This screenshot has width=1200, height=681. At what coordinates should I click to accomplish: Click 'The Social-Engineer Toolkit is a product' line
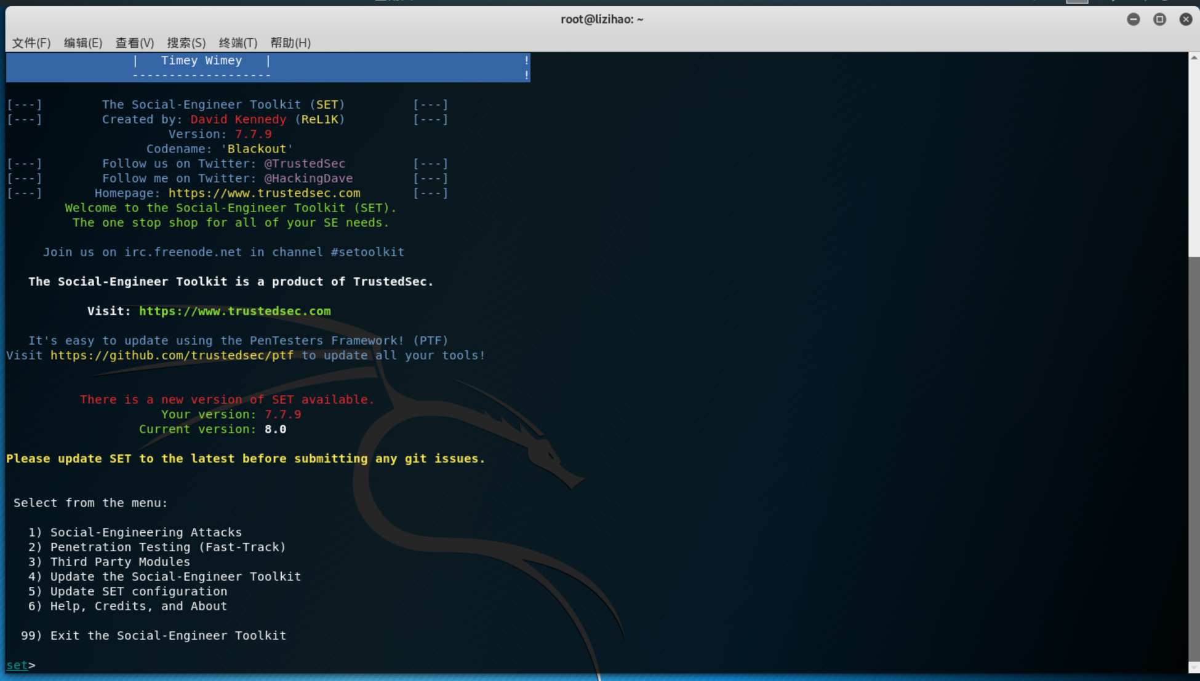[231, 281]
